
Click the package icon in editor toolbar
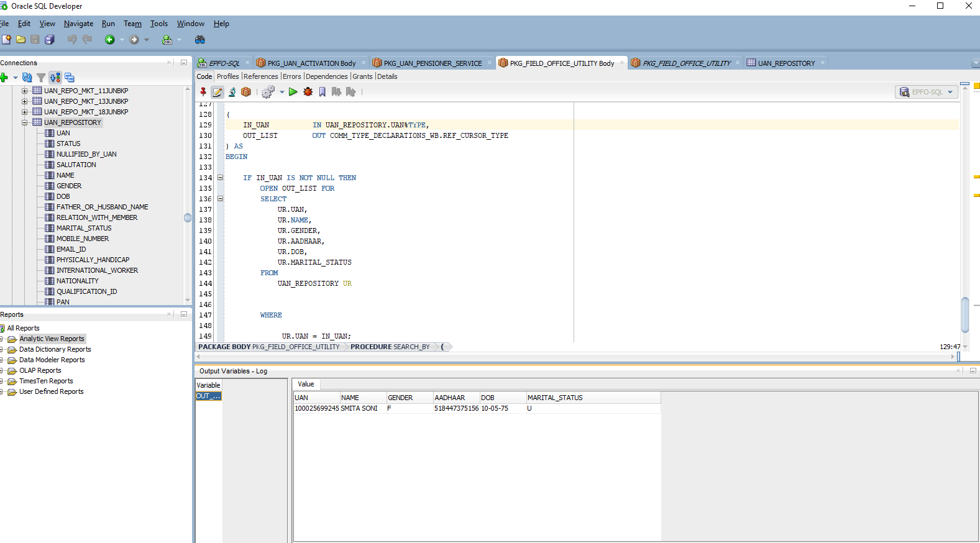[x=246, y=92]
